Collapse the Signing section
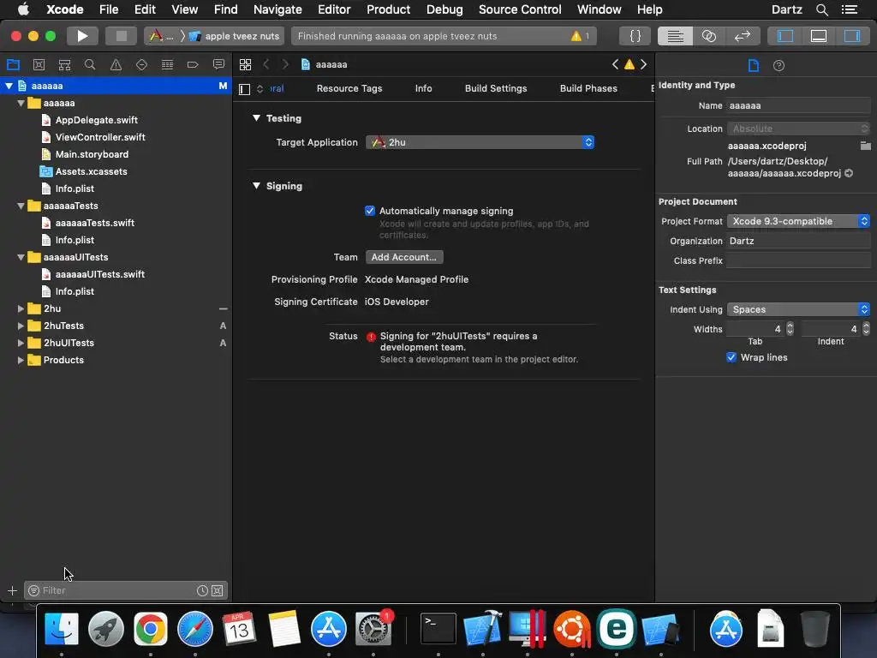 tap(256, 186)
